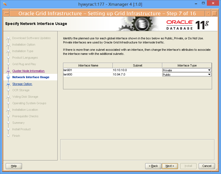The height and width of the screenshot is (174, 221).
Task: Click the Operating System Groups step
Action: click(29, 103)
